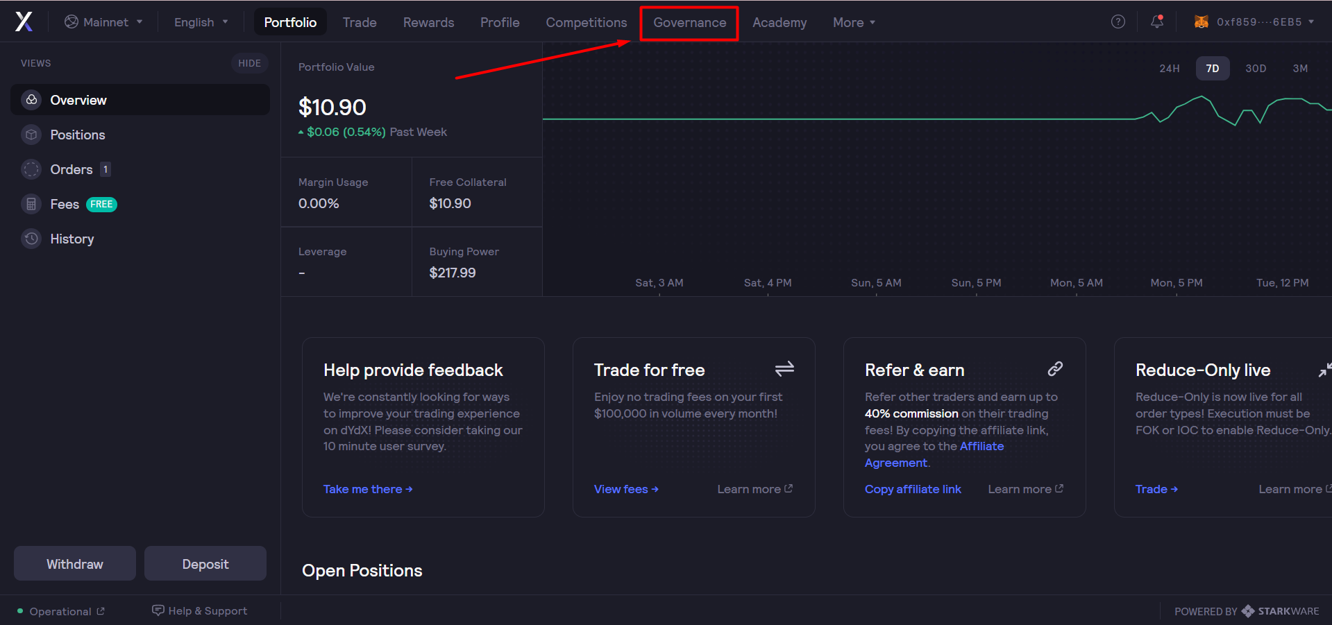Click the swap arrows icon on Trade for free card
1332x625 pixels.
pos(784,369)
